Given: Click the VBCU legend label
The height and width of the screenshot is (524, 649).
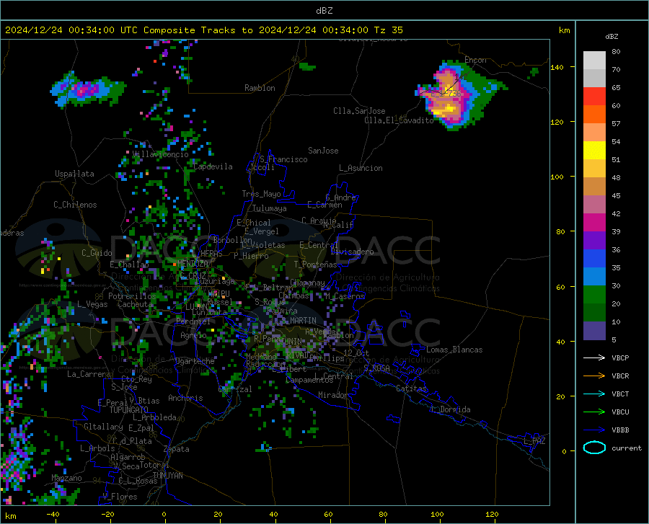Looking at the screenshot, I should click(x=620, y=412).
